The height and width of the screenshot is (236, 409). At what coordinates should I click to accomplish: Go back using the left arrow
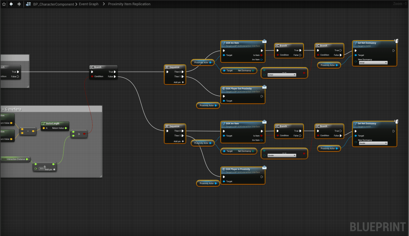[x=11, y=4]
